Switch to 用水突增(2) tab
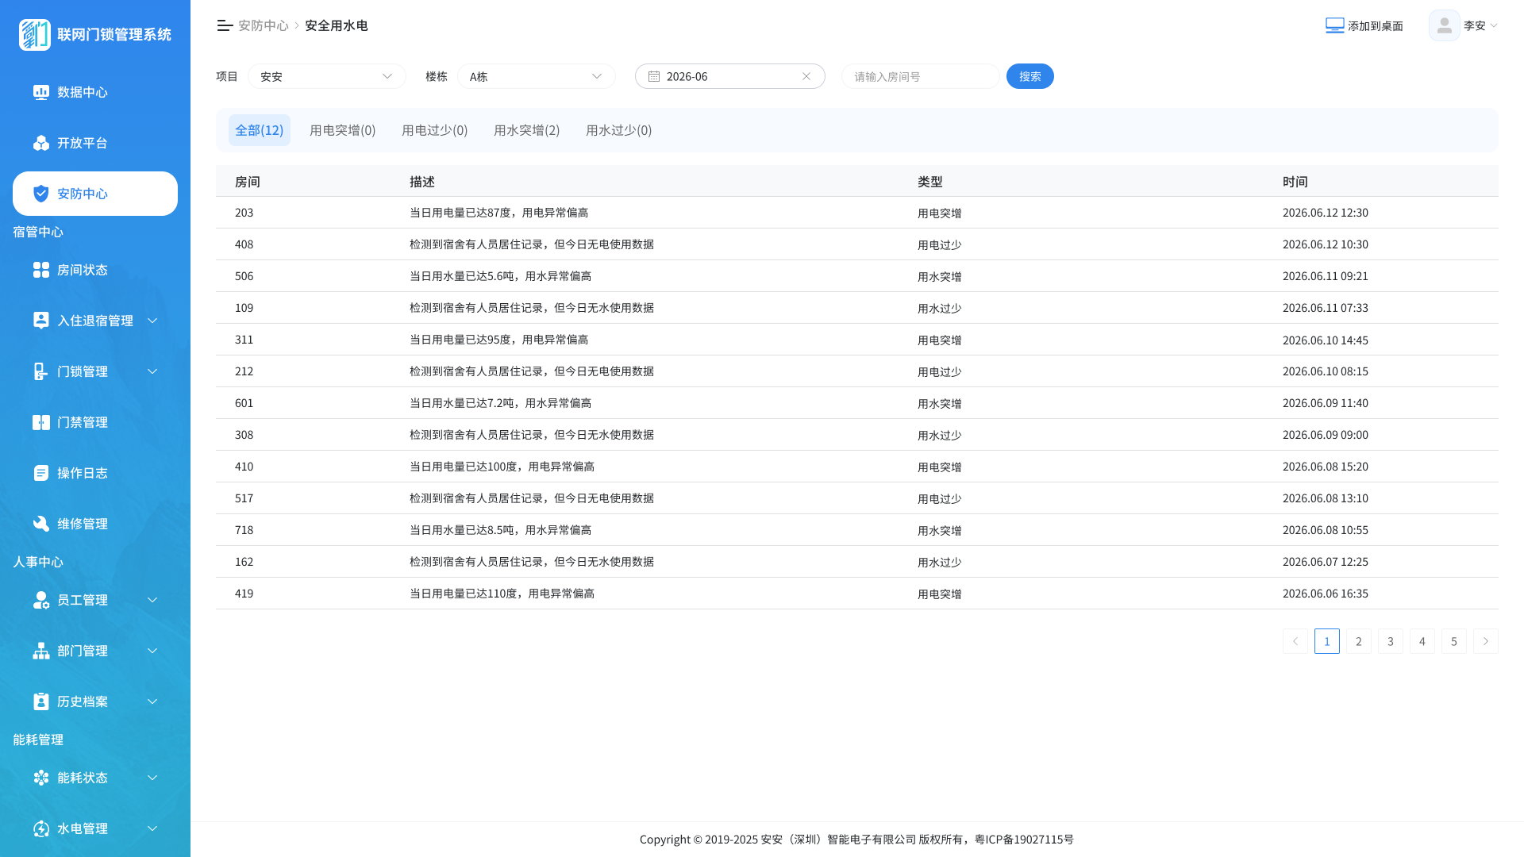 point(527,130)
